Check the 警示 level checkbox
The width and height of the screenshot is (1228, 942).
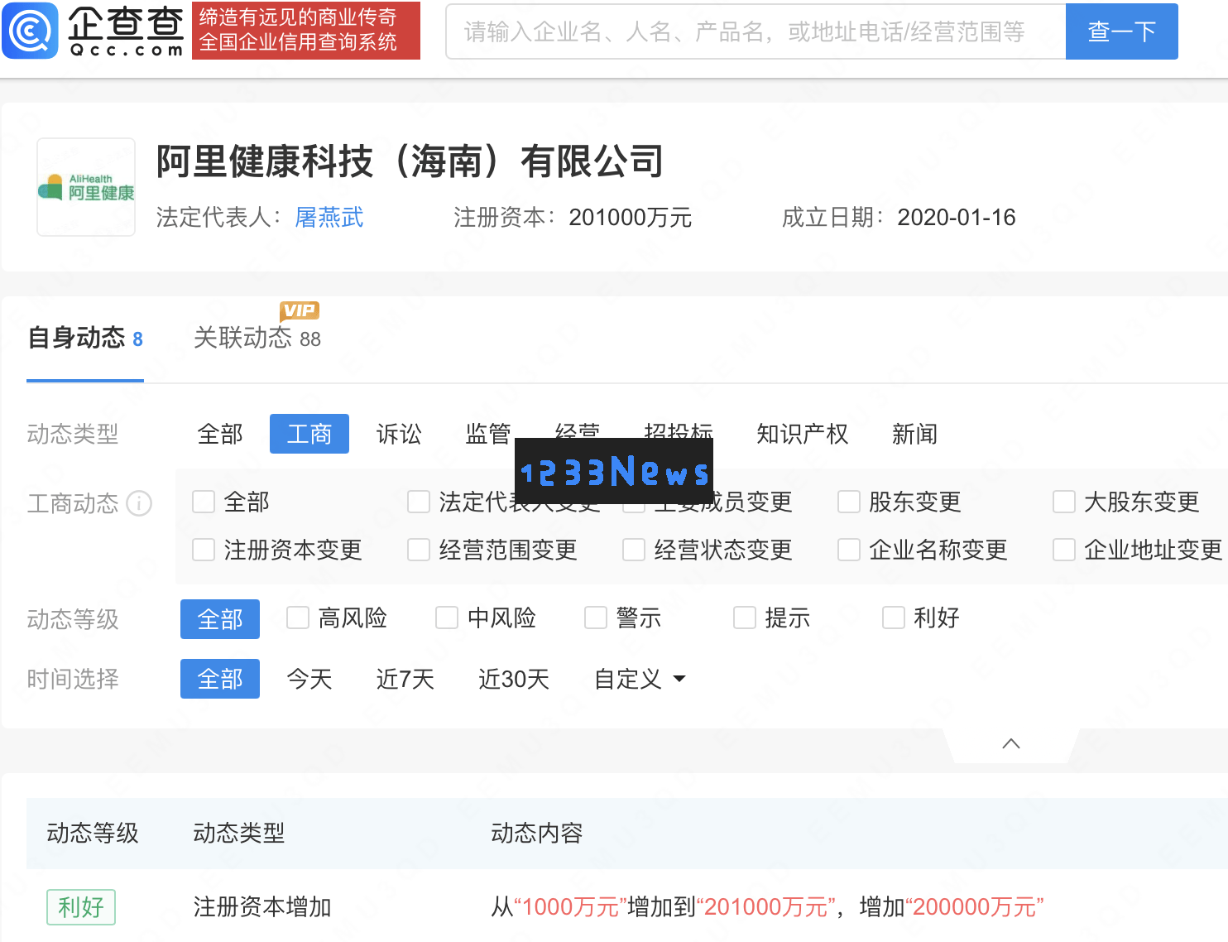point(596,618)
